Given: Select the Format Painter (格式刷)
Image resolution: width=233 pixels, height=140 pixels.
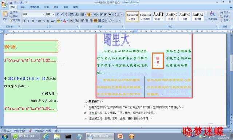Looking at the screenshot, I should point(15,20).
